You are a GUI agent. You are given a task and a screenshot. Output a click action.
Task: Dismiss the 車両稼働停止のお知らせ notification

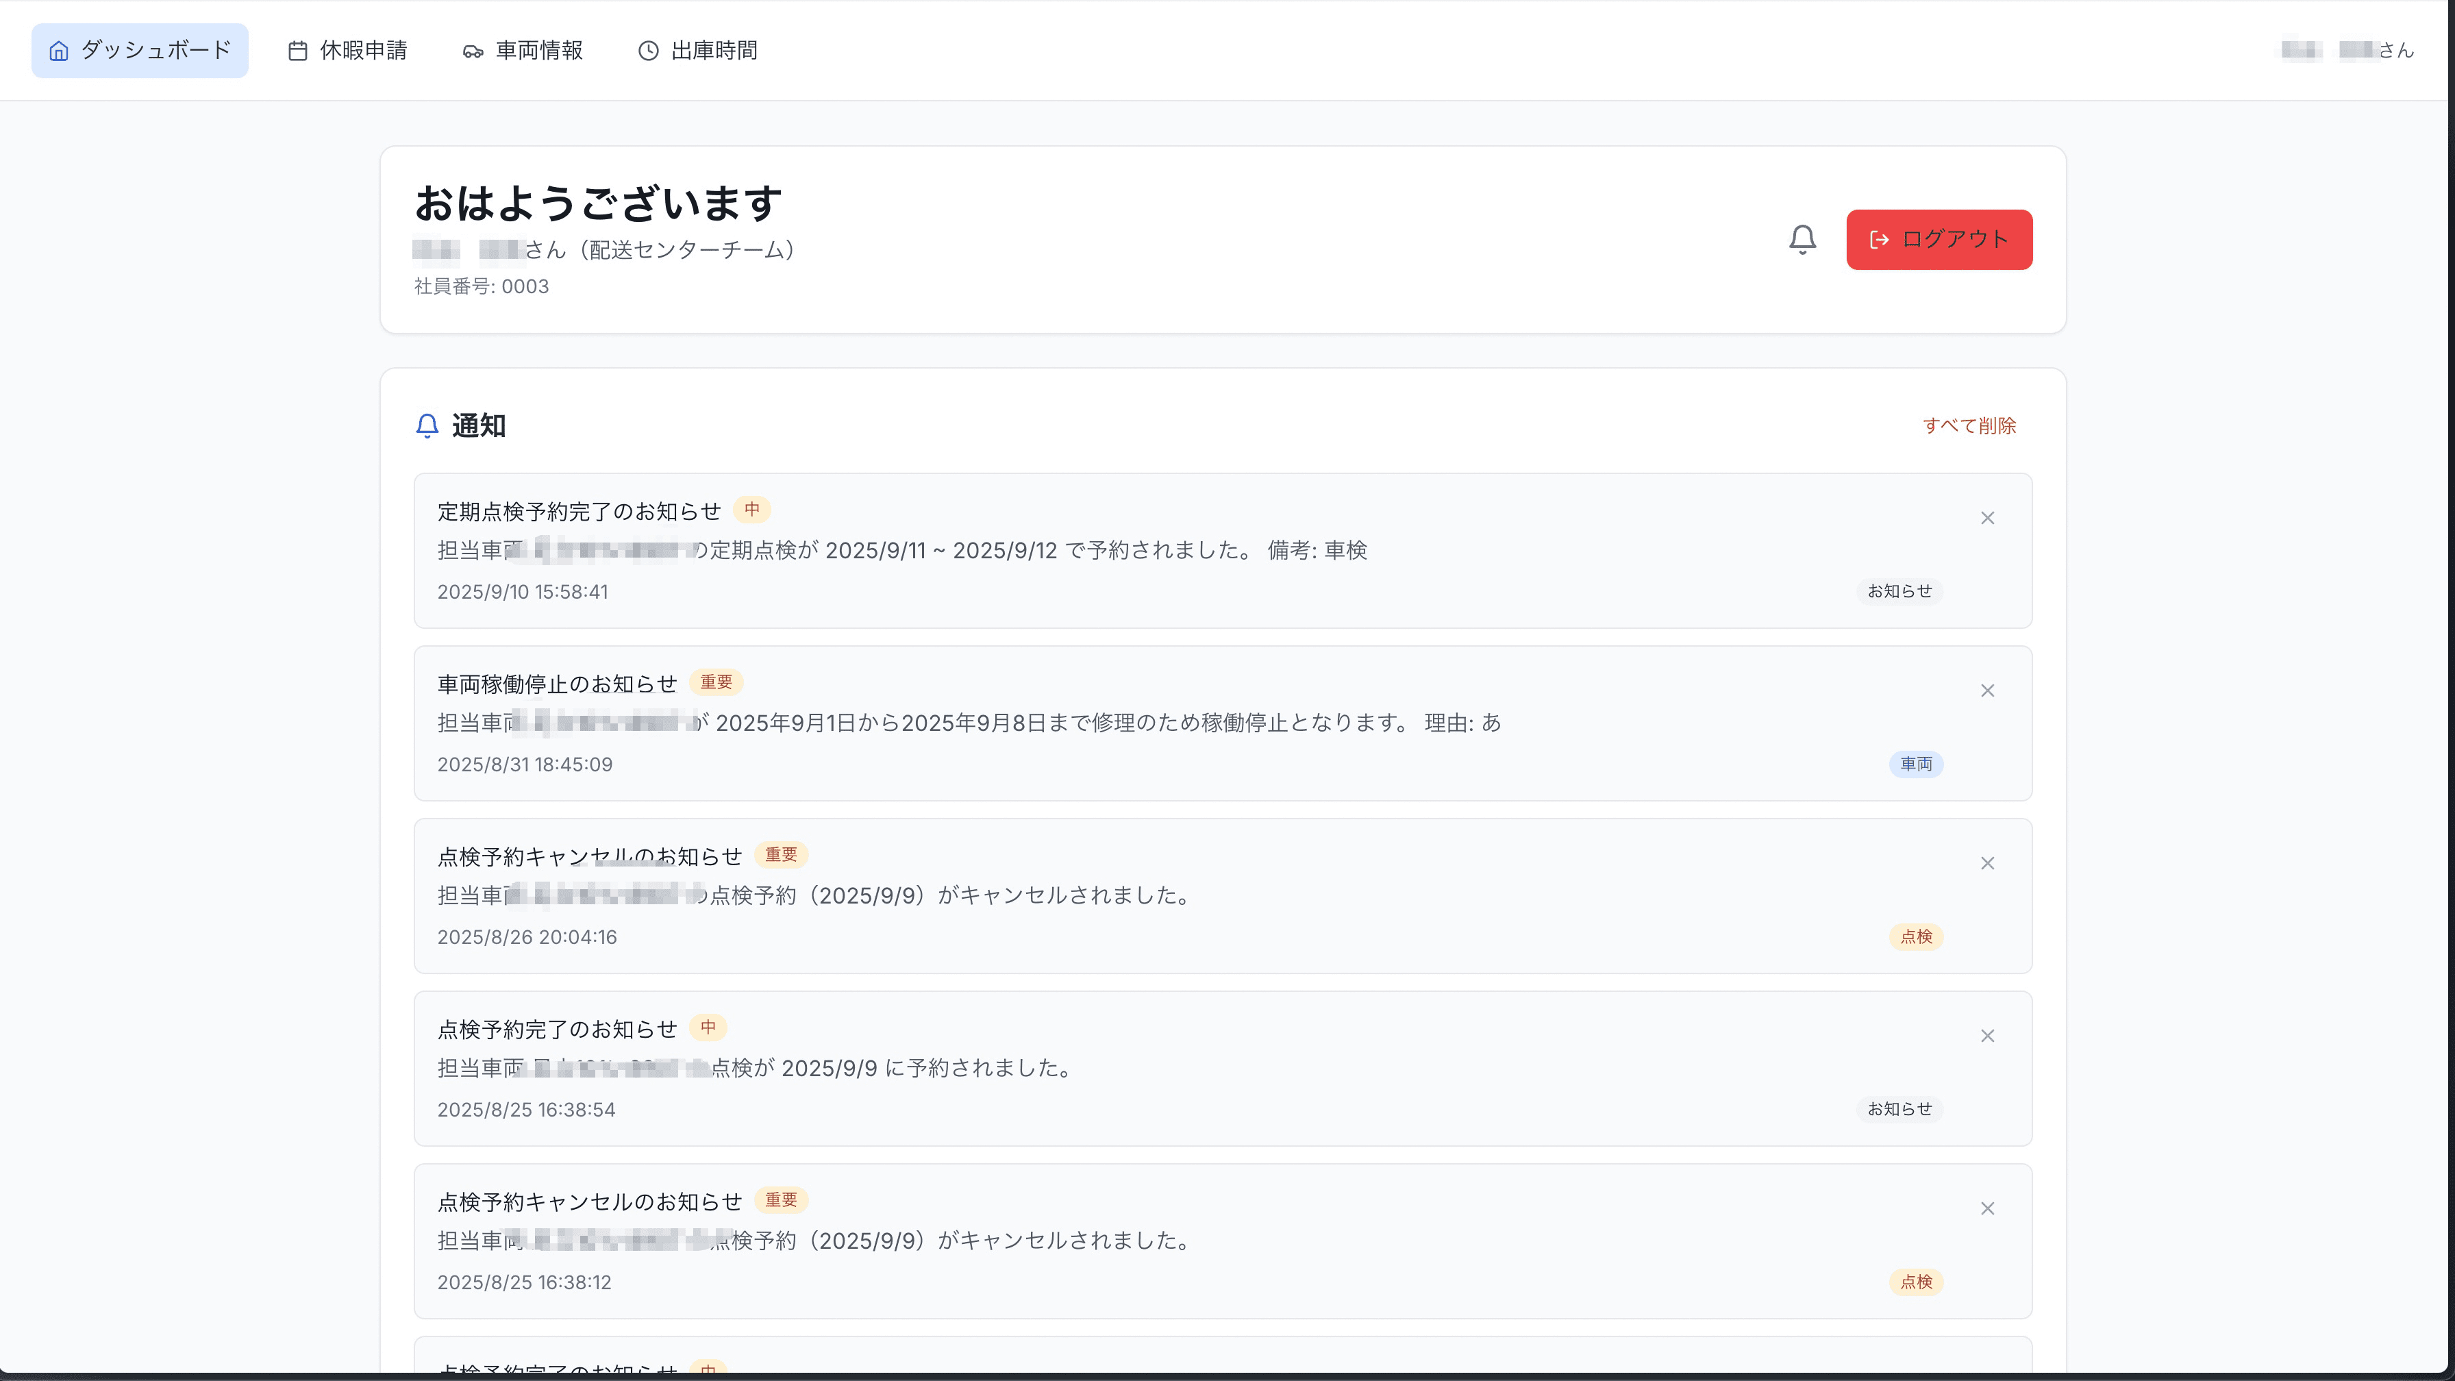point(1987,690)
